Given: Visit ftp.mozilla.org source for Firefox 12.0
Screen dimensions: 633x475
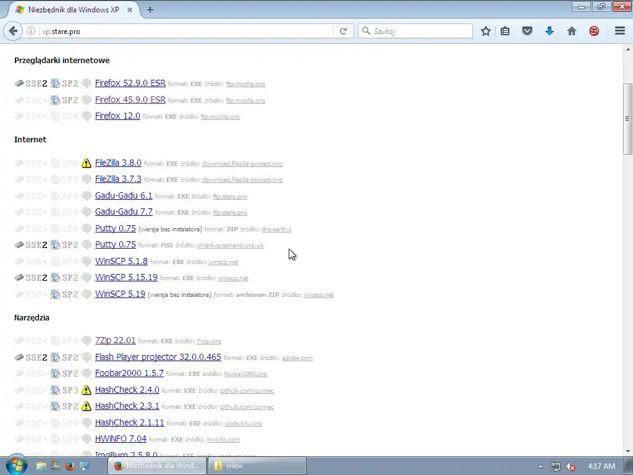Looking at the screenshot, I should coord(220,117).
